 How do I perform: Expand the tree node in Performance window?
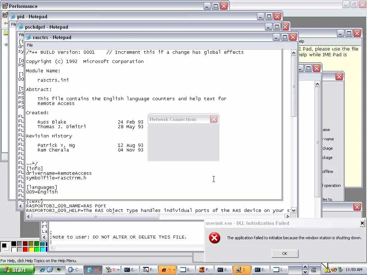[6, 44]
